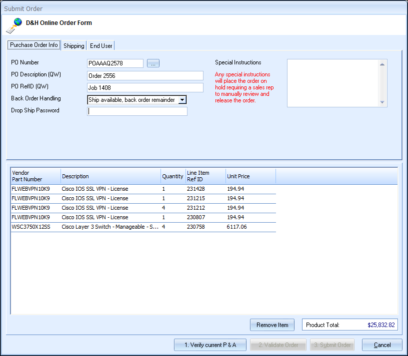
Task: Switch to the Shipping tab
Action: pos(74,46)
